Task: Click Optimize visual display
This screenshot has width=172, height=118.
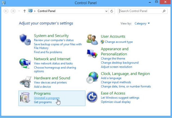Action: 116,102
